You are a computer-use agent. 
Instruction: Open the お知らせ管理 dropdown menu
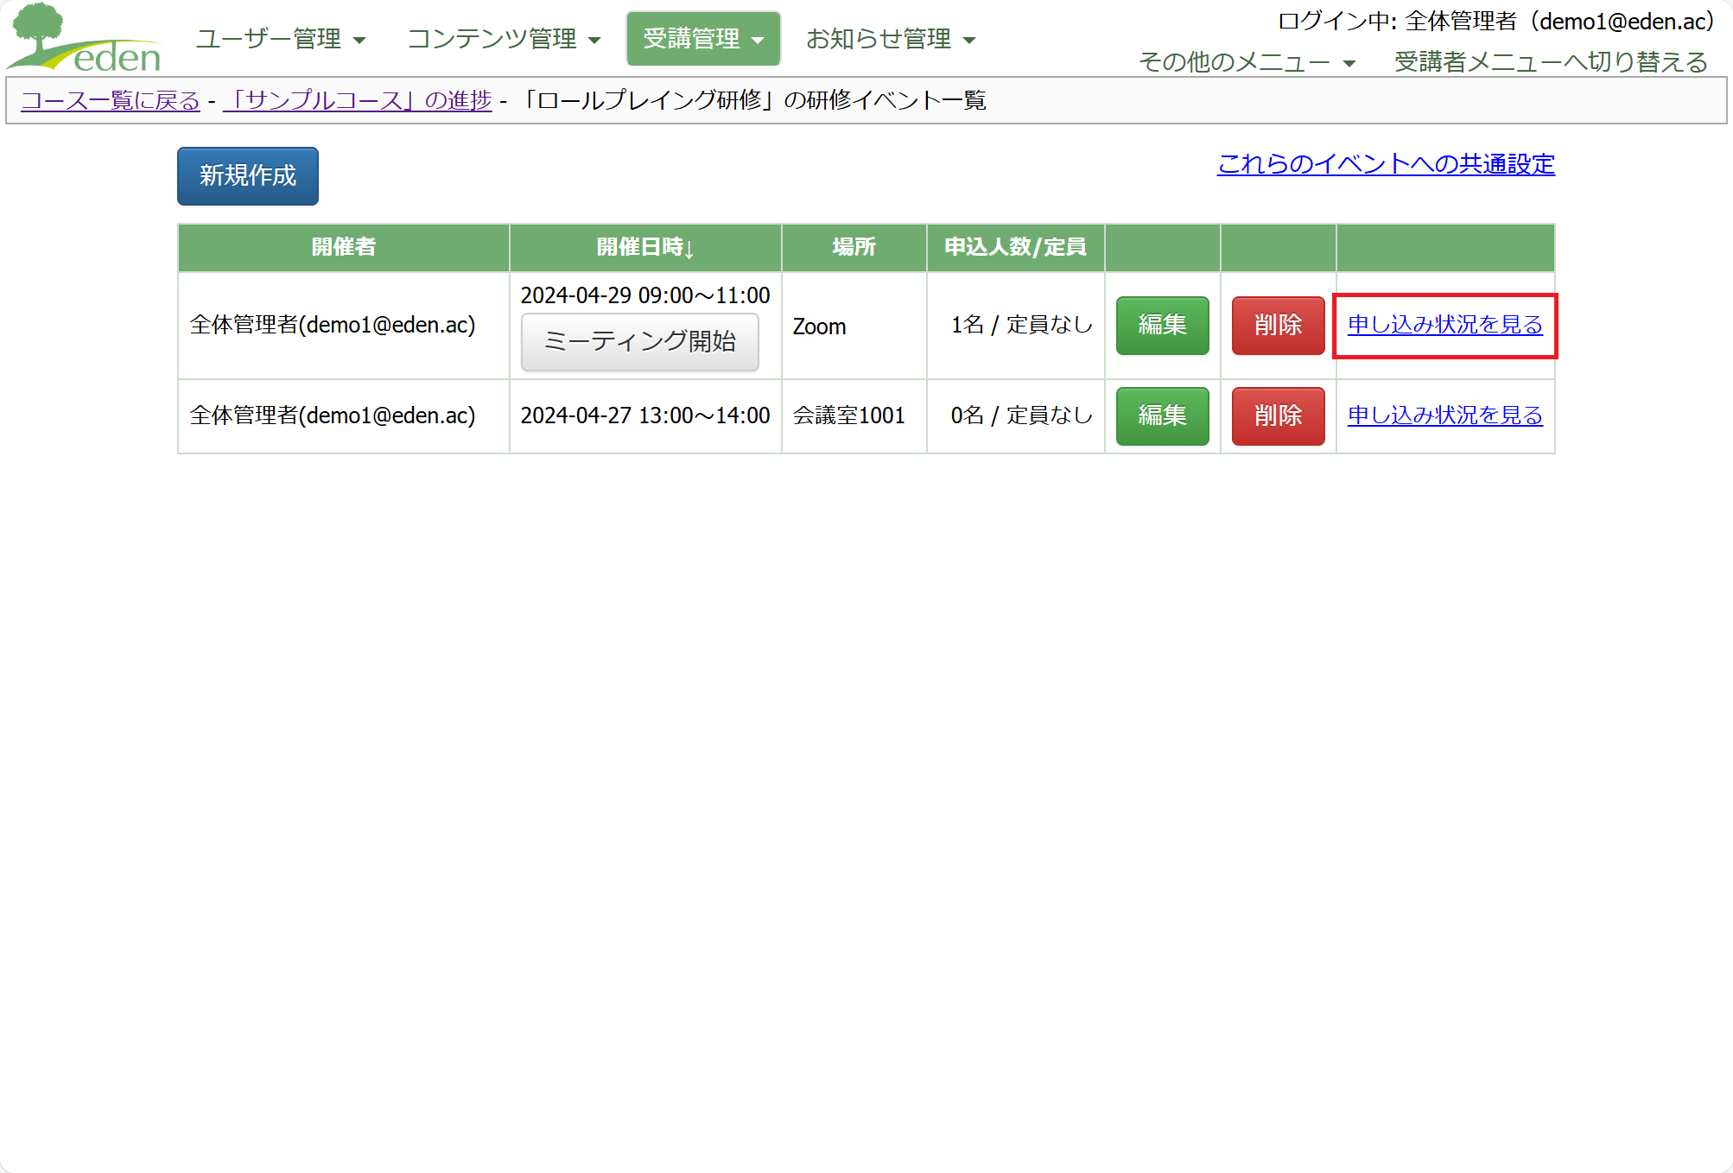(891, 39)
